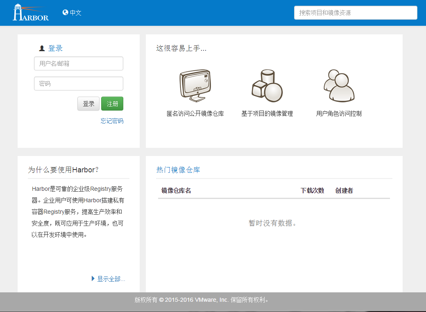The height and width of the screenshot is (312, 426).
Task: Click the 匿名访问公开镜像仓库 caption
Action: click(195, 113)
